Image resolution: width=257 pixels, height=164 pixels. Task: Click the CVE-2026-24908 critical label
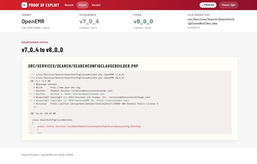[x=35, y=28]
